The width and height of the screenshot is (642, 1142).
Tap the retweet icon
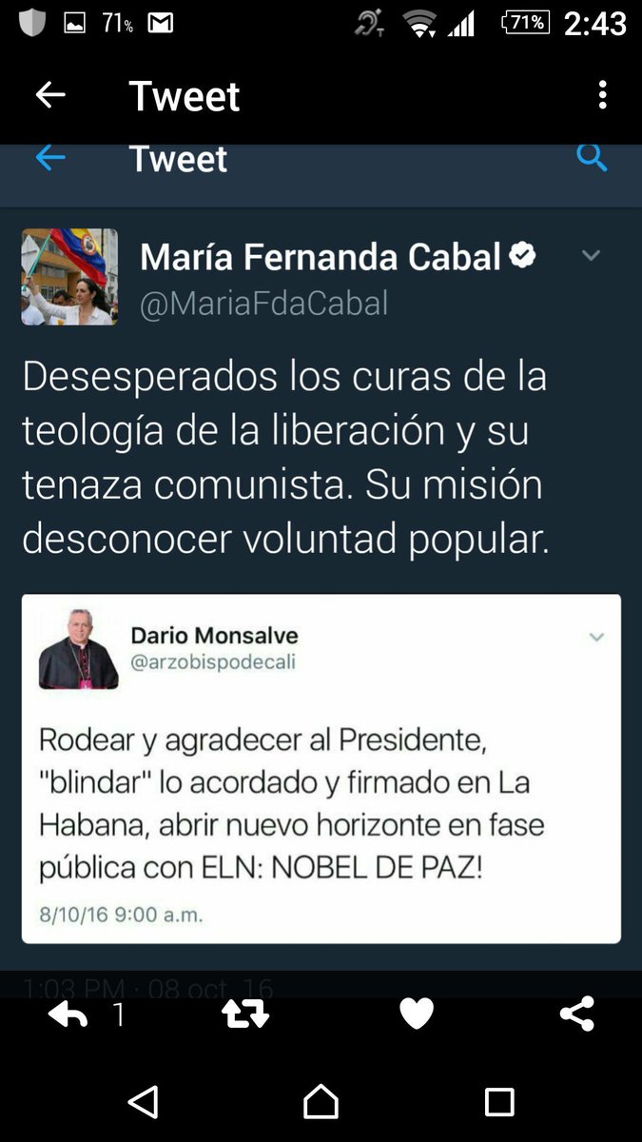pos(245,1014)
